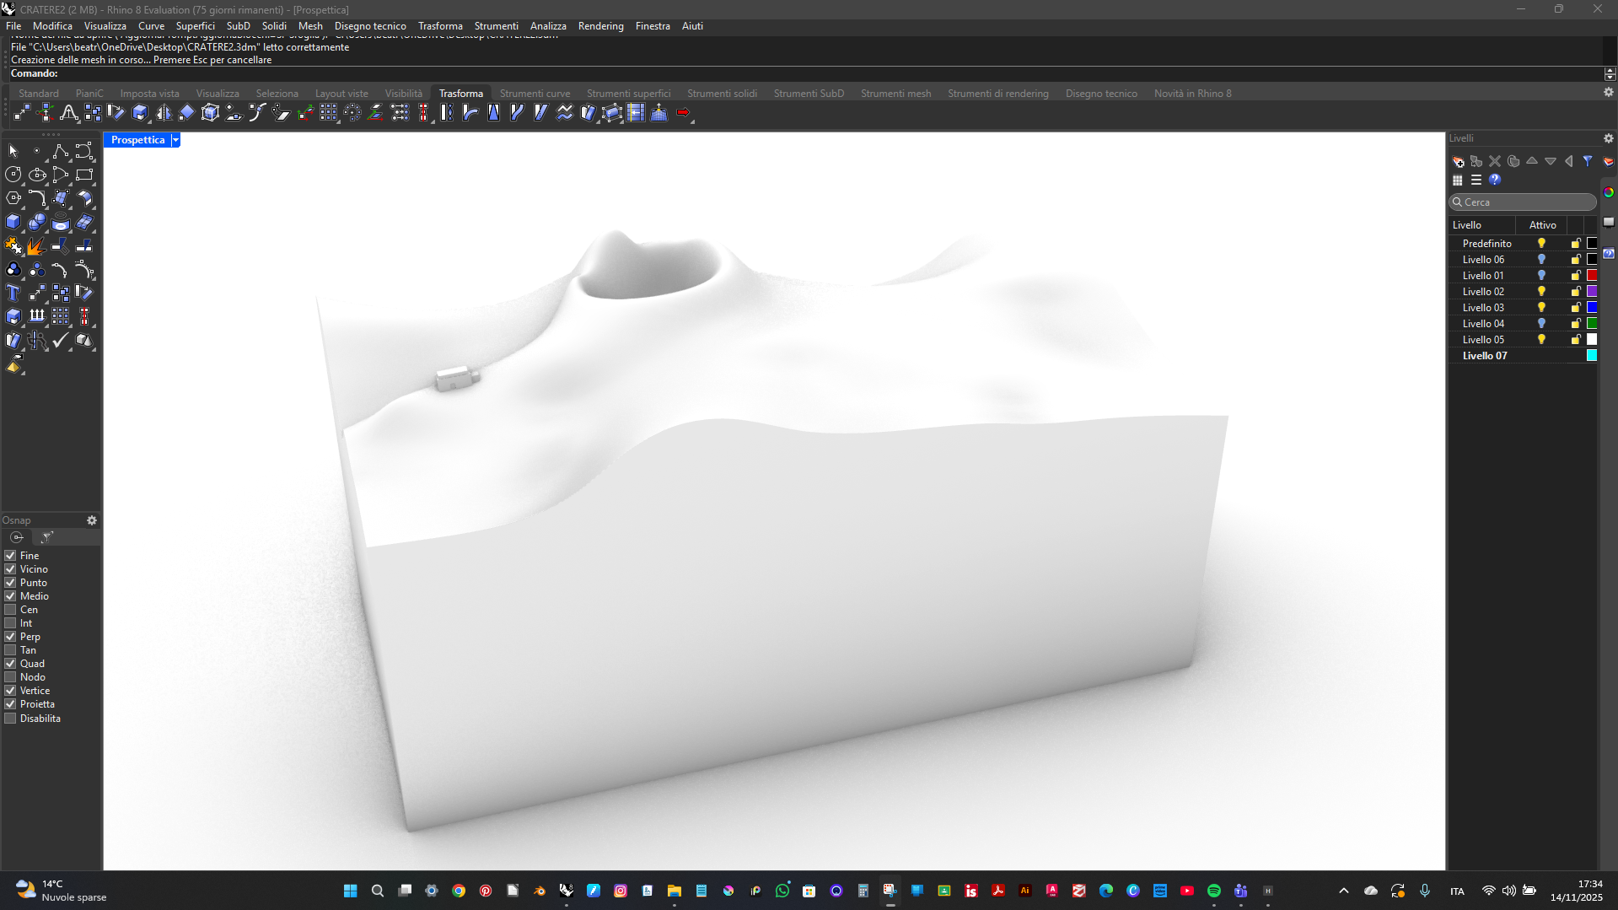Switch to the Strumenti mesh tab
Image resolution: width=1618 pixels, height=910 pixels.
895,94
